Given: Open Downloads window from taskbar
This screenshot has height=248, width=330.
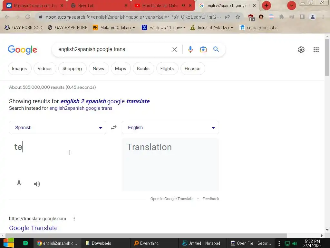Looking at the screenshot, I should point(106,243).
